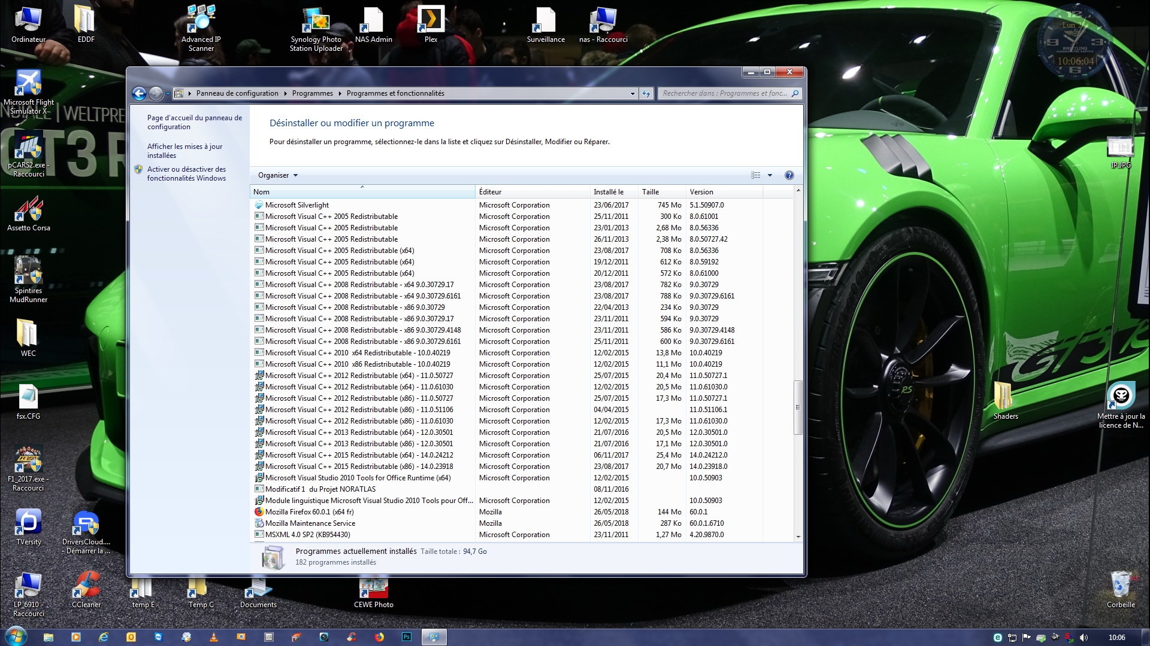
Task: Open Ordinateur desktop icon
Action: tap(28, 25)
